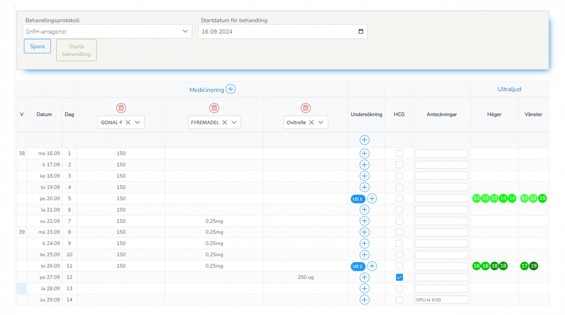Check the HCG box for day 1
The image size is (565, 315).
click(x=399, y=153)
